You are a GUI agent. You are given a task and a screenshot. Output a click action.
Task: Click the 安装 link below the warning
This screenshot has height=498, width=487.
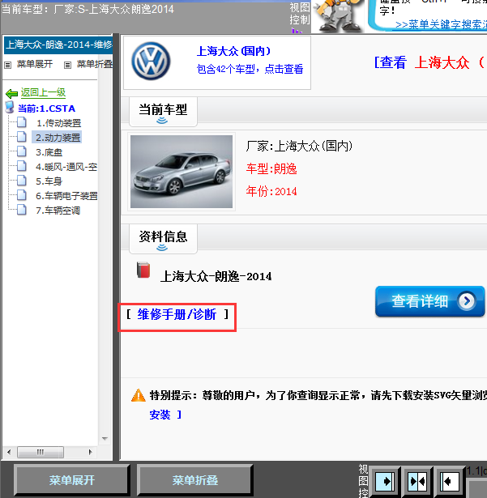point(160,415)
